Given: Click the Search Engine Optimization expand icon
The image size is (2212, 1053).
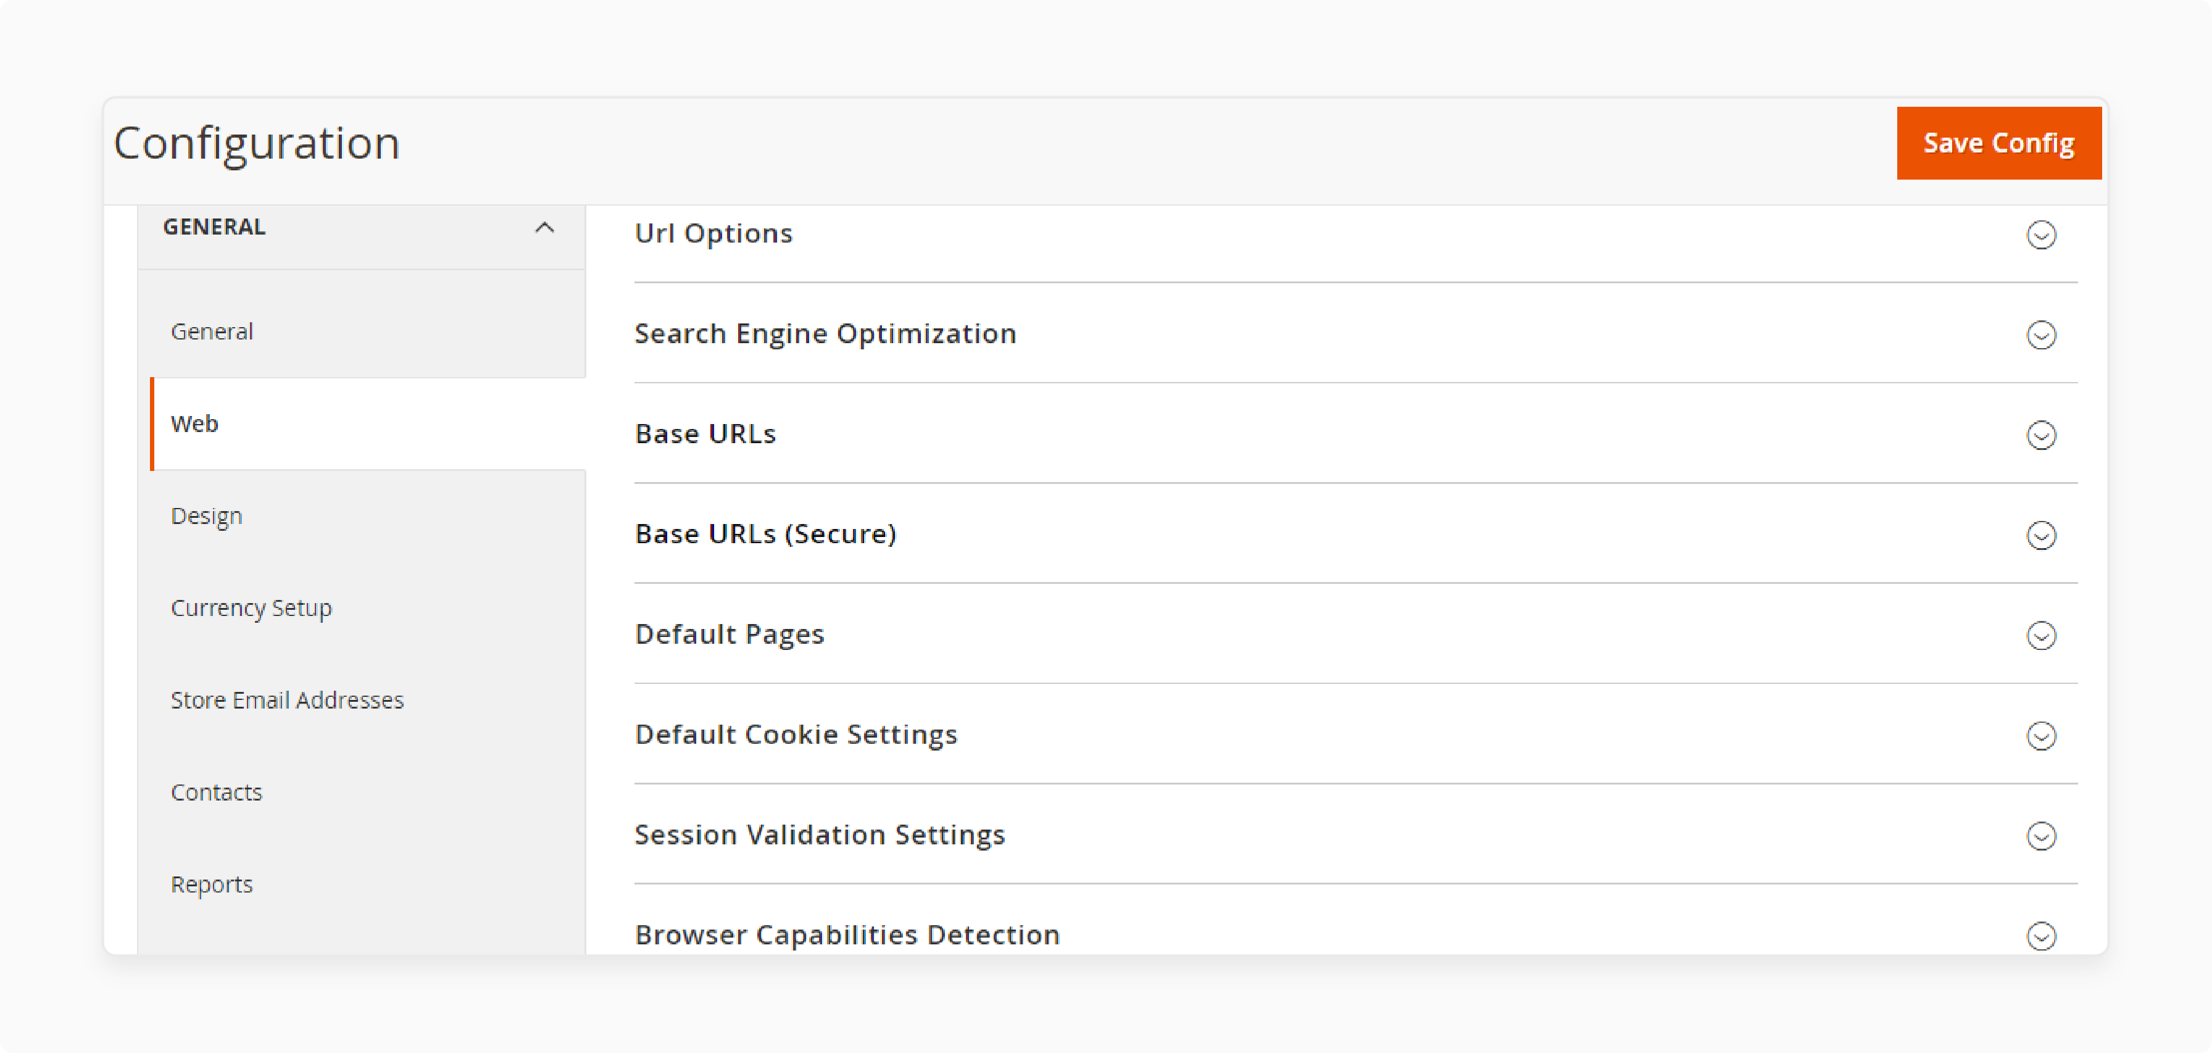Looking at the screenshot, I should [x=2044, y=336].
